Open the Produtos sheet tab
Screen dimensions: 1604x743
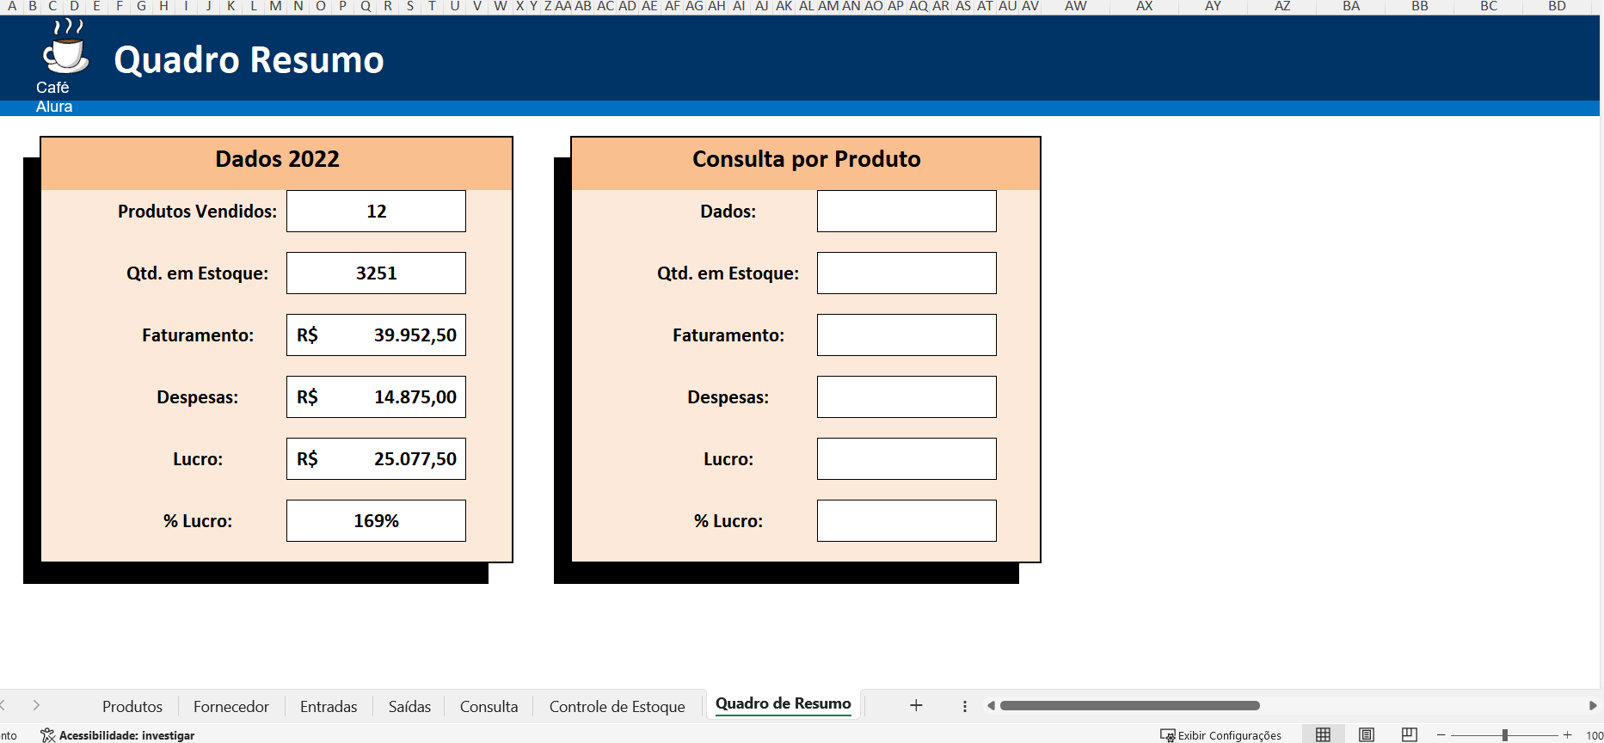[x=132, y=706]
